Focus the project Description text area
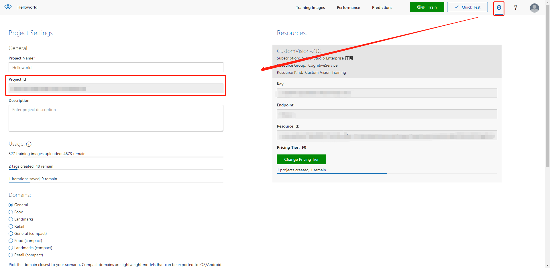Viewport: 550px width, 268px height. (x=116, y=118)
